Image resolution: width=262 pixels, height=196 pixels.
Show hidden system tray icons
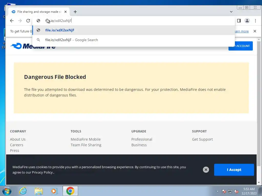tap(217, 191)
